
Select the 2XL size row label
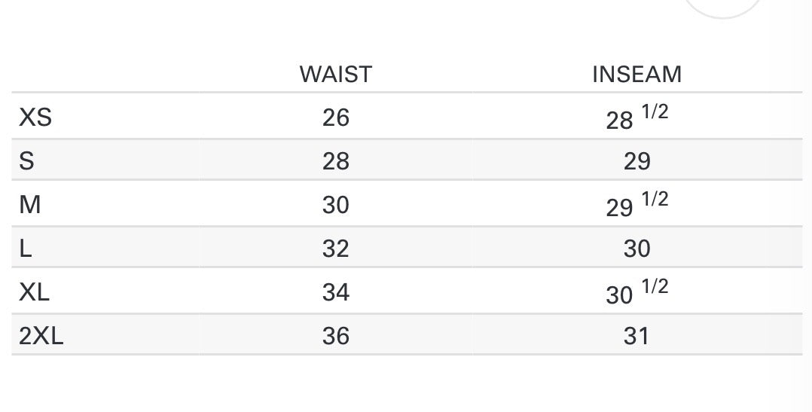[41, 335]
